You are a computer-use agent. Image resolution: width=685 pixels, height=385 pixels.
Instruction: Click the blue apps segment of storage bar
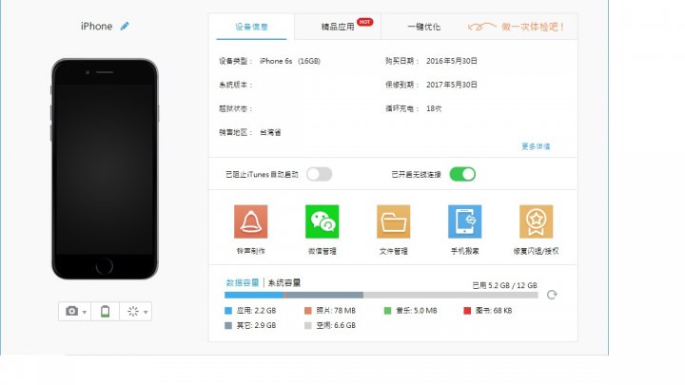click(254, 295)
